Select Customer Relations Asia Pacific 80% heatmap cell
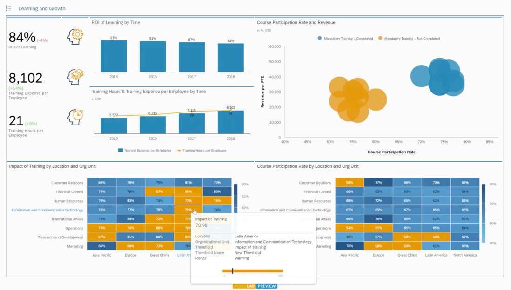The image size is (511, 290). click(x=101, y=183)
